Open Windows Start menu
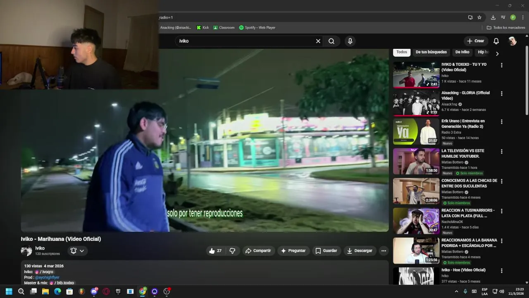 point(9,291)
